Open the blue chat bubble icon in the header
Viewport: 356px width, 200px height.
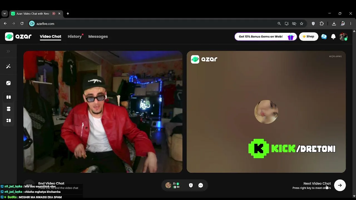324,37
